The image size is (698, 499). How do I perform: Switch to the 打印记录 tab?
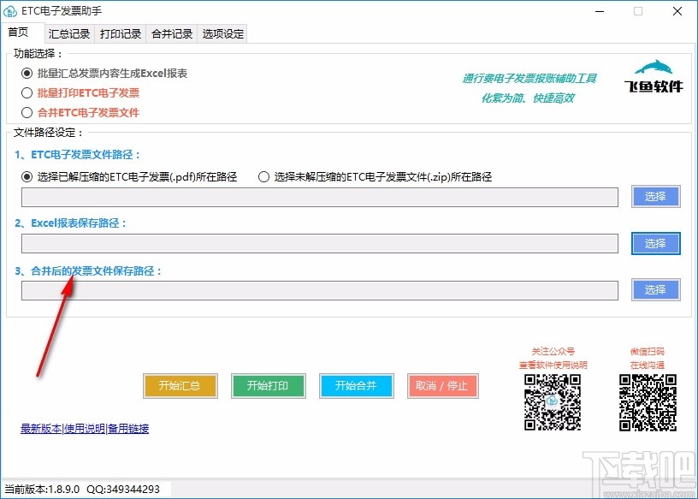point(120,34)
